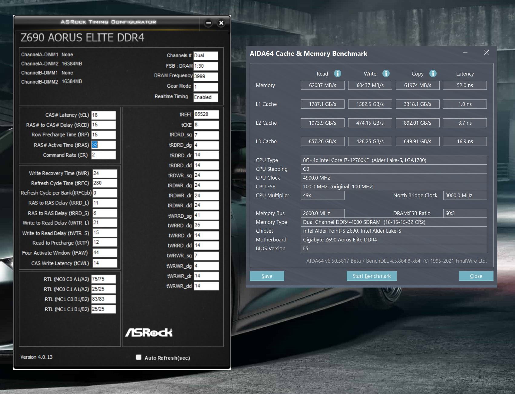
Task: Click the Memory Write result 60437 MB/s
Action: click(x=370, y=85)
